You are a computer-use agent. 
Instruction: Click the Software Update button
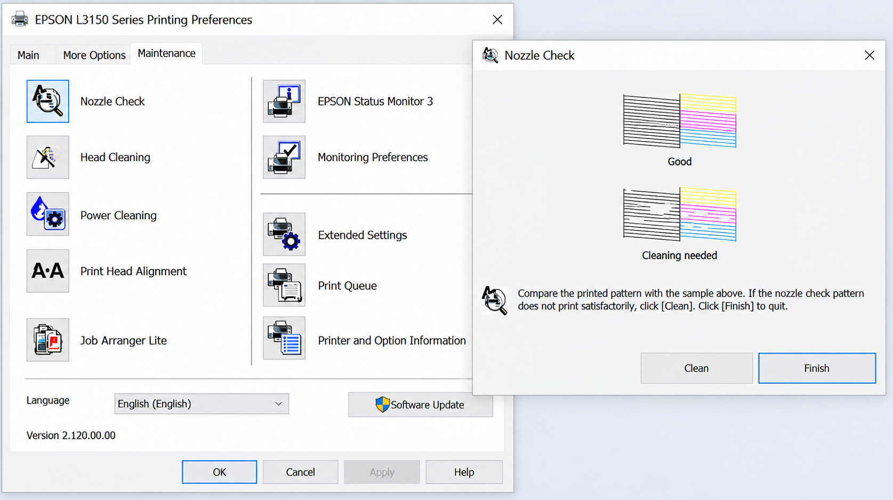click(421, 405)
